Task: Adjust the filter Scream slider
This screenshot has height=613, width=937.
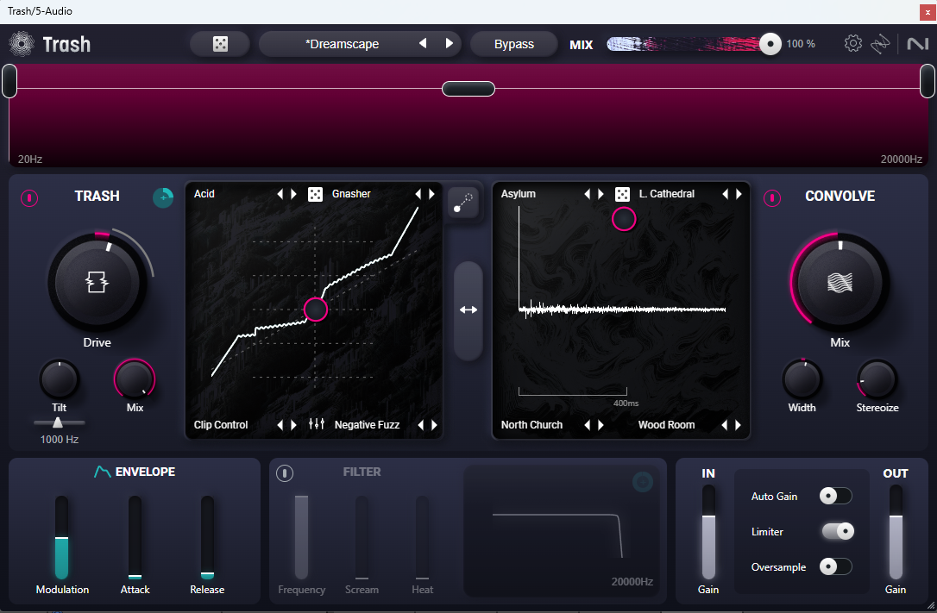Action: click(x=362, y=537)
